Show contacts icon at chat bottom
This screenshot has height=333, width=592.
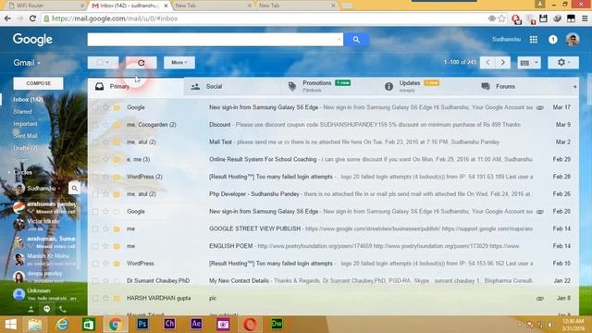click(x=31, y=309)
